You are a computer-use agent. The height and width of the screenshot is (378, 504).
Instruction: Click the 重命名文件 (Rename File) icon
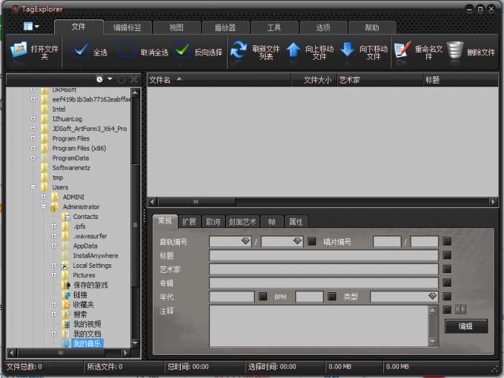tap(402, 50)
